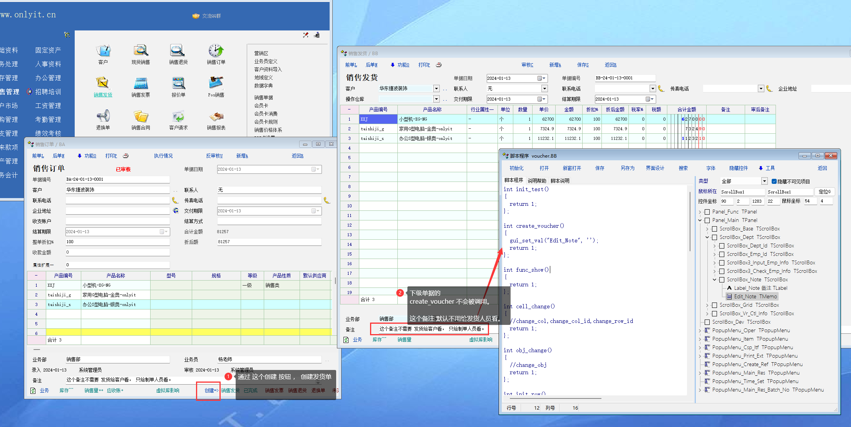Click the printer icon in 销售发货 toolbar
The image size is (851, 427).
point(439,65)
